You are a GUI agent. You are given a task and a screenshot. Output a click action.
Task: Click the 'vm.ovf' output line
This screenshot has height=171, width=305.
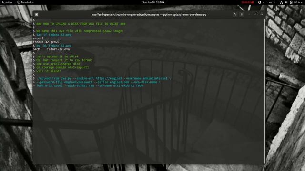(38, 38)
